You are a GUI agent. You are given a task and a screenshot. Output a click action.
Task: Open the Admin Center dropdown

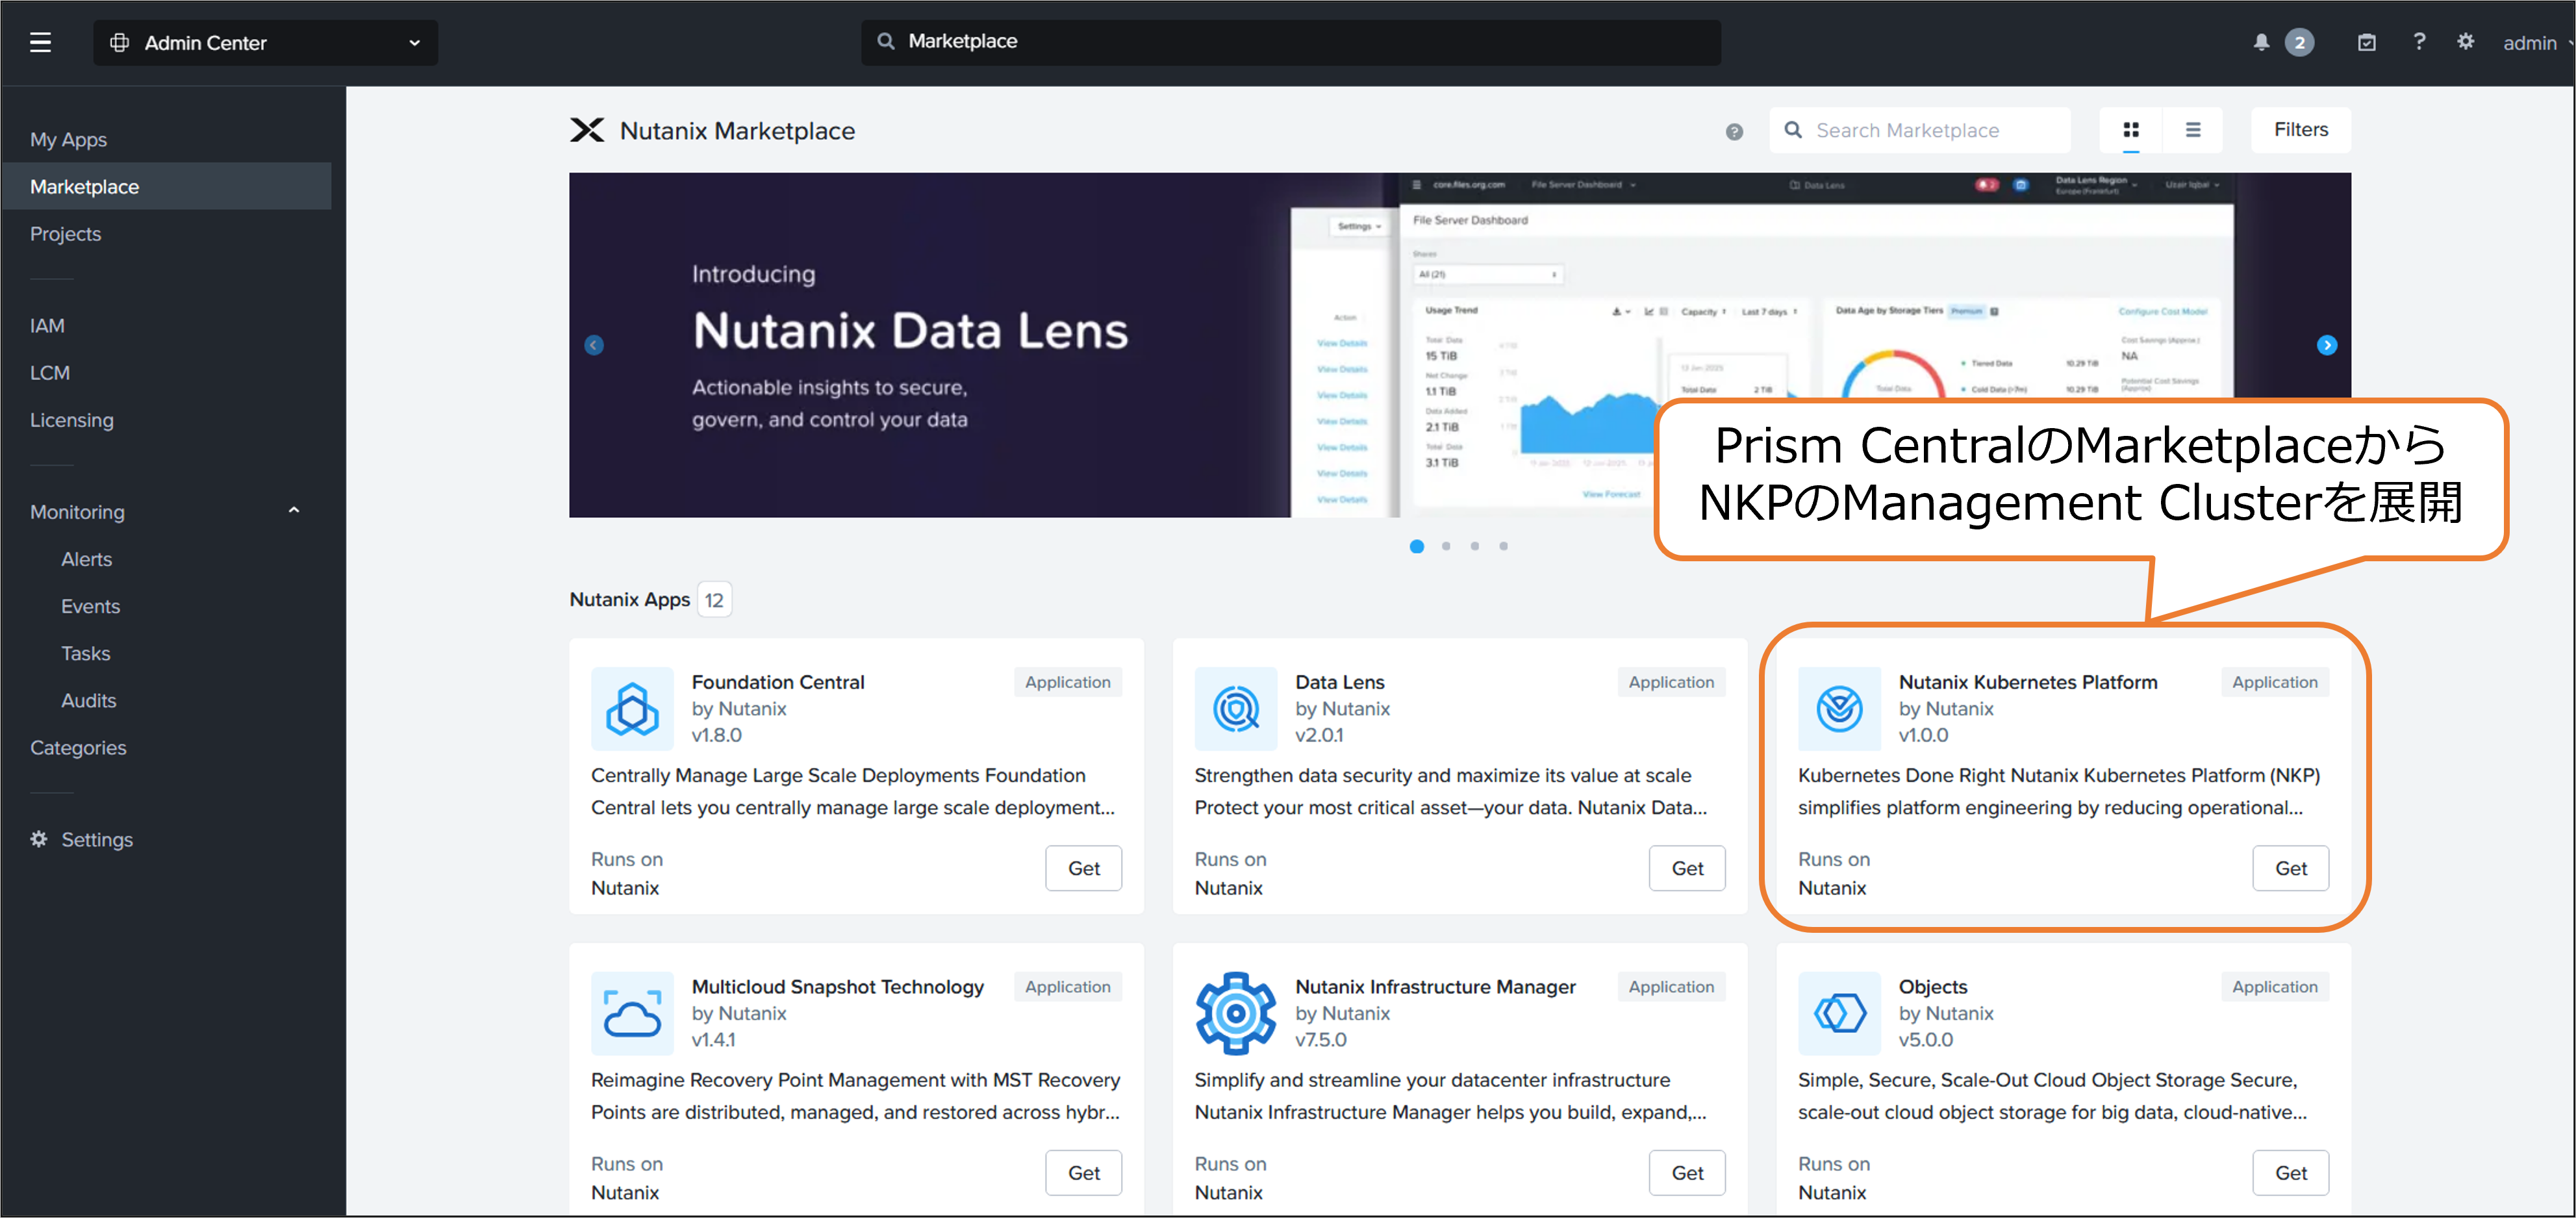click(265, 42)
